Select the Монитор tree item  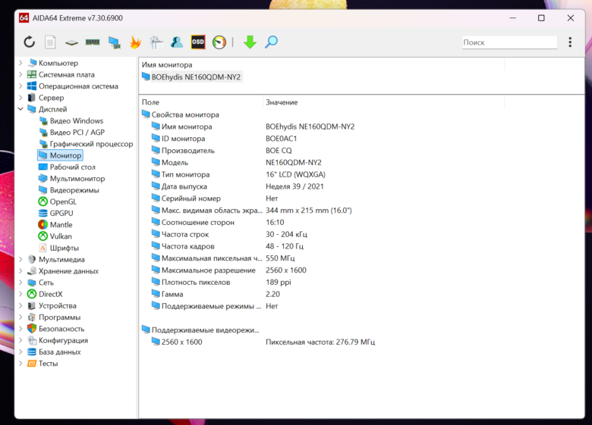coord(60,155)
